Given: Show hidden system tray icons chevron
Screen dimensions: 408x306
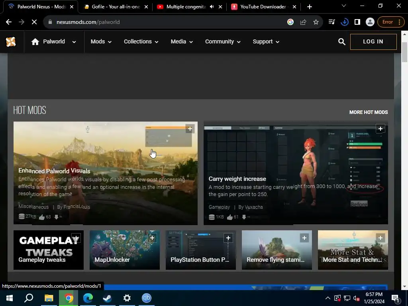Looking at the screenshot, I should click(328, 298).
